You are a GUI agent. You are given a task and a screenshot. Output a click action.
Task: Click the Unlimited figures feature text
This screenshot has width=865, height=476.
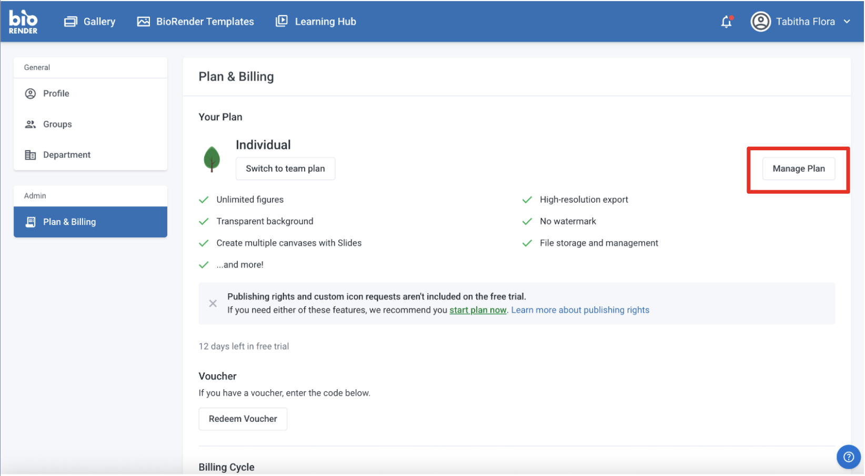(x=250, y=200)
